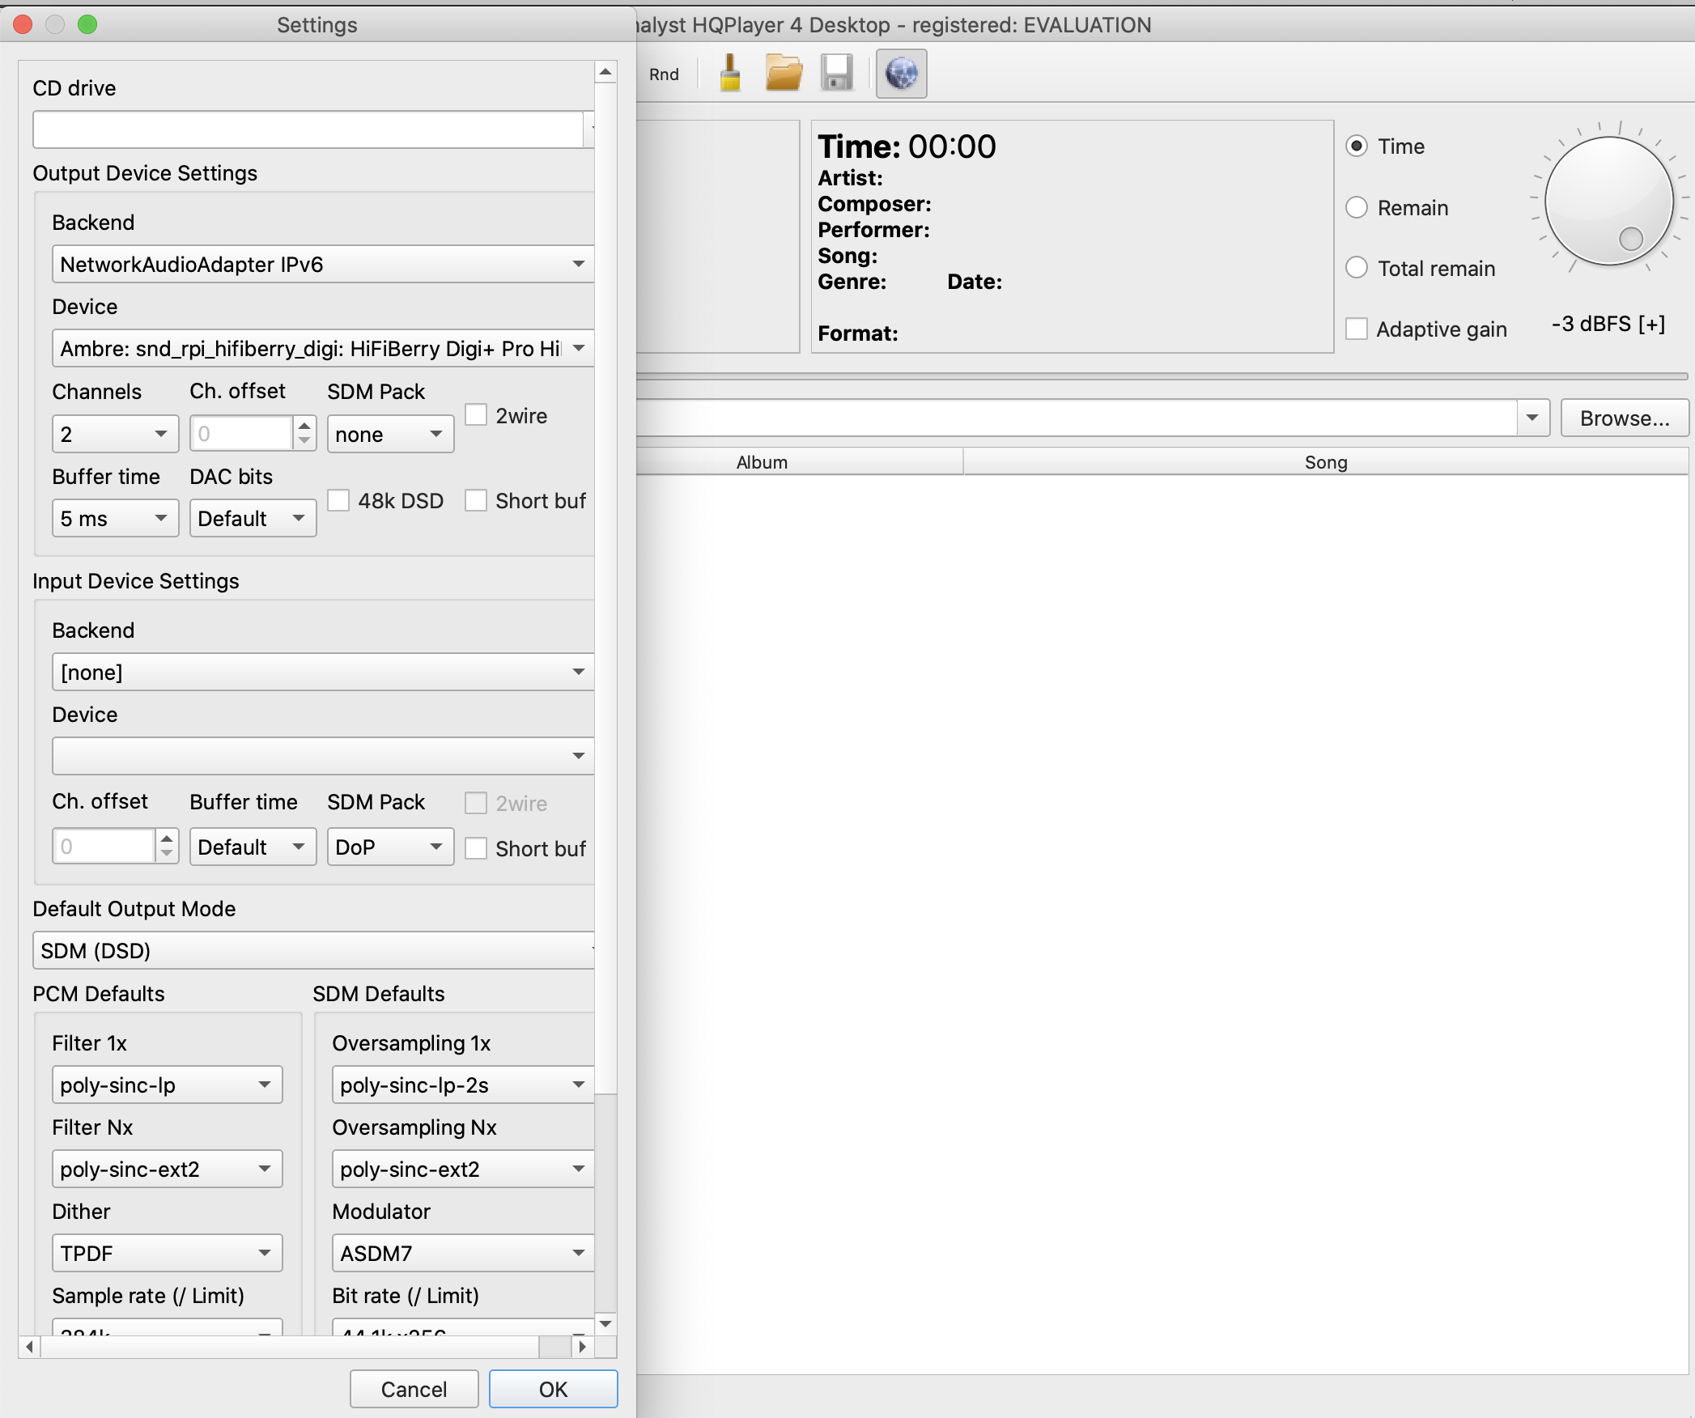The width and height of the screenshot is (1695, 1418).
Task: Click the Browse... button
Action: (x=1624, y=418)
